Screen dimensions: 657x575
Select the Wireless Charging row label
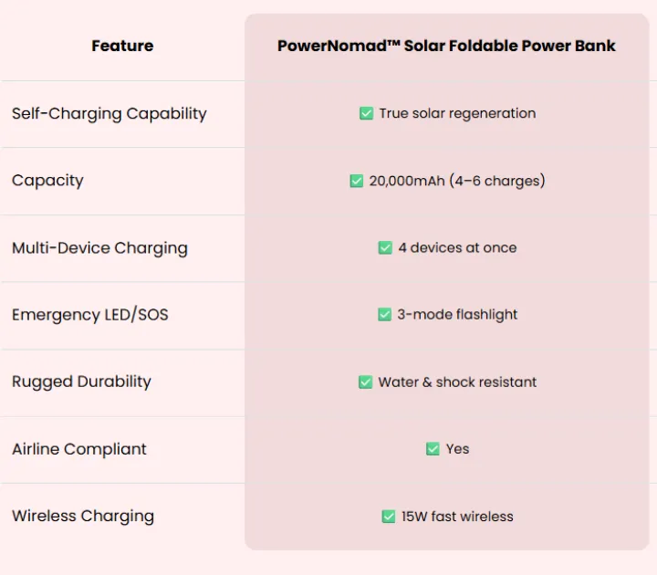(83, 517)
